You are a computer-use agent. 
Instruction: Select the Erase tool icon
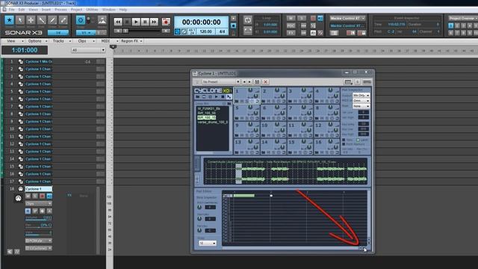point(63,20)
